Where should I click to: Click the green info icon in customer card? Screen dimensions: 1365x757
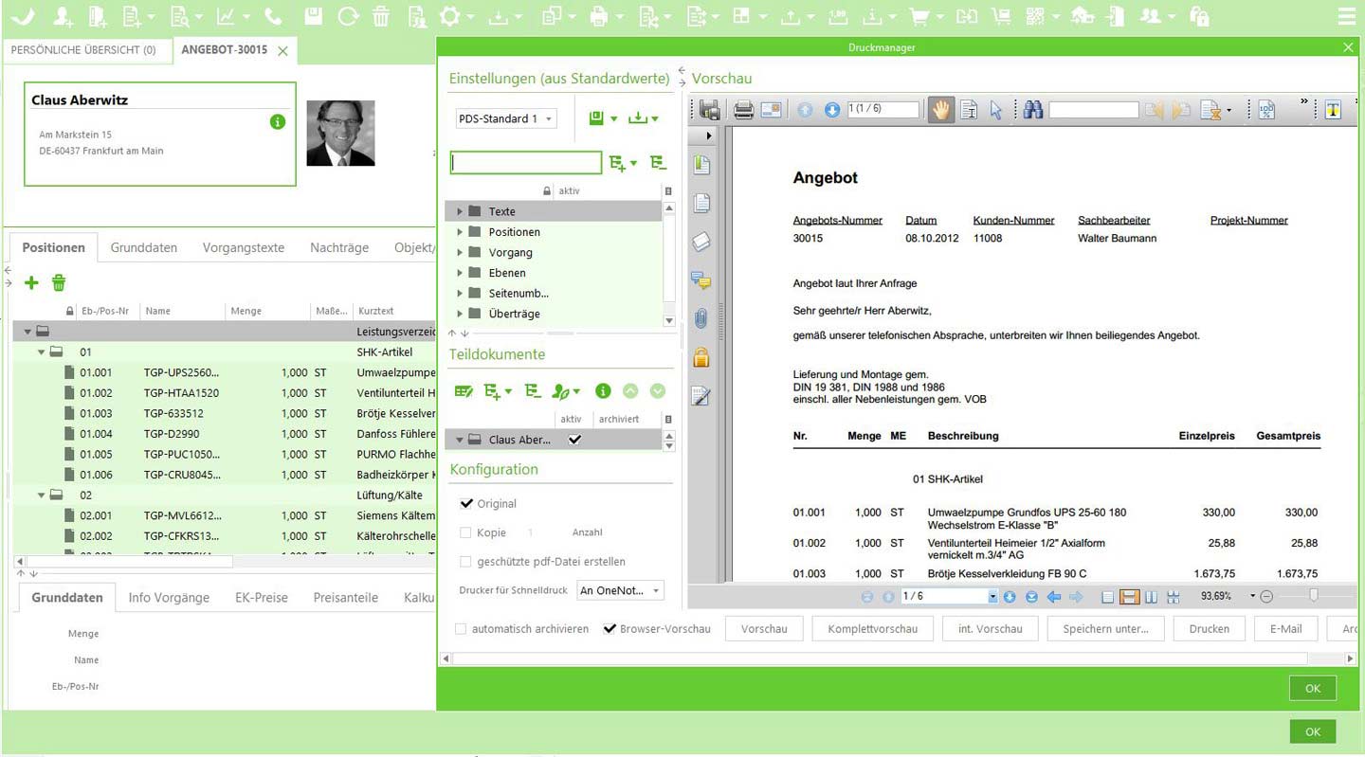[278, 122]
